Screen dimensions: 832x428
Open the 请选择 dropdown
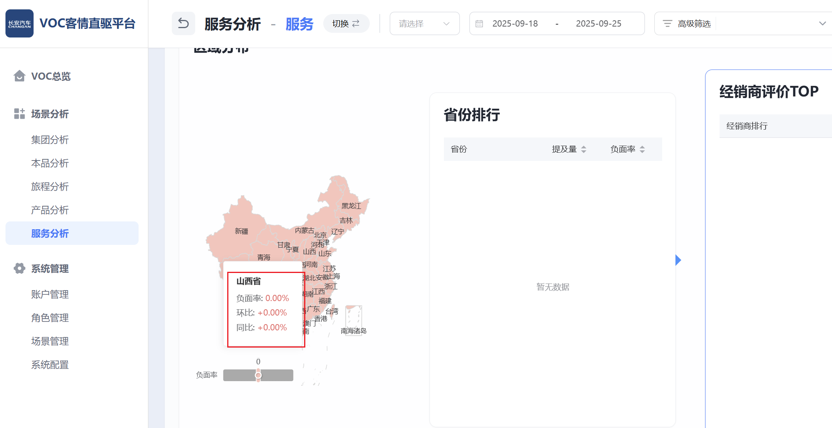[424, 24]
